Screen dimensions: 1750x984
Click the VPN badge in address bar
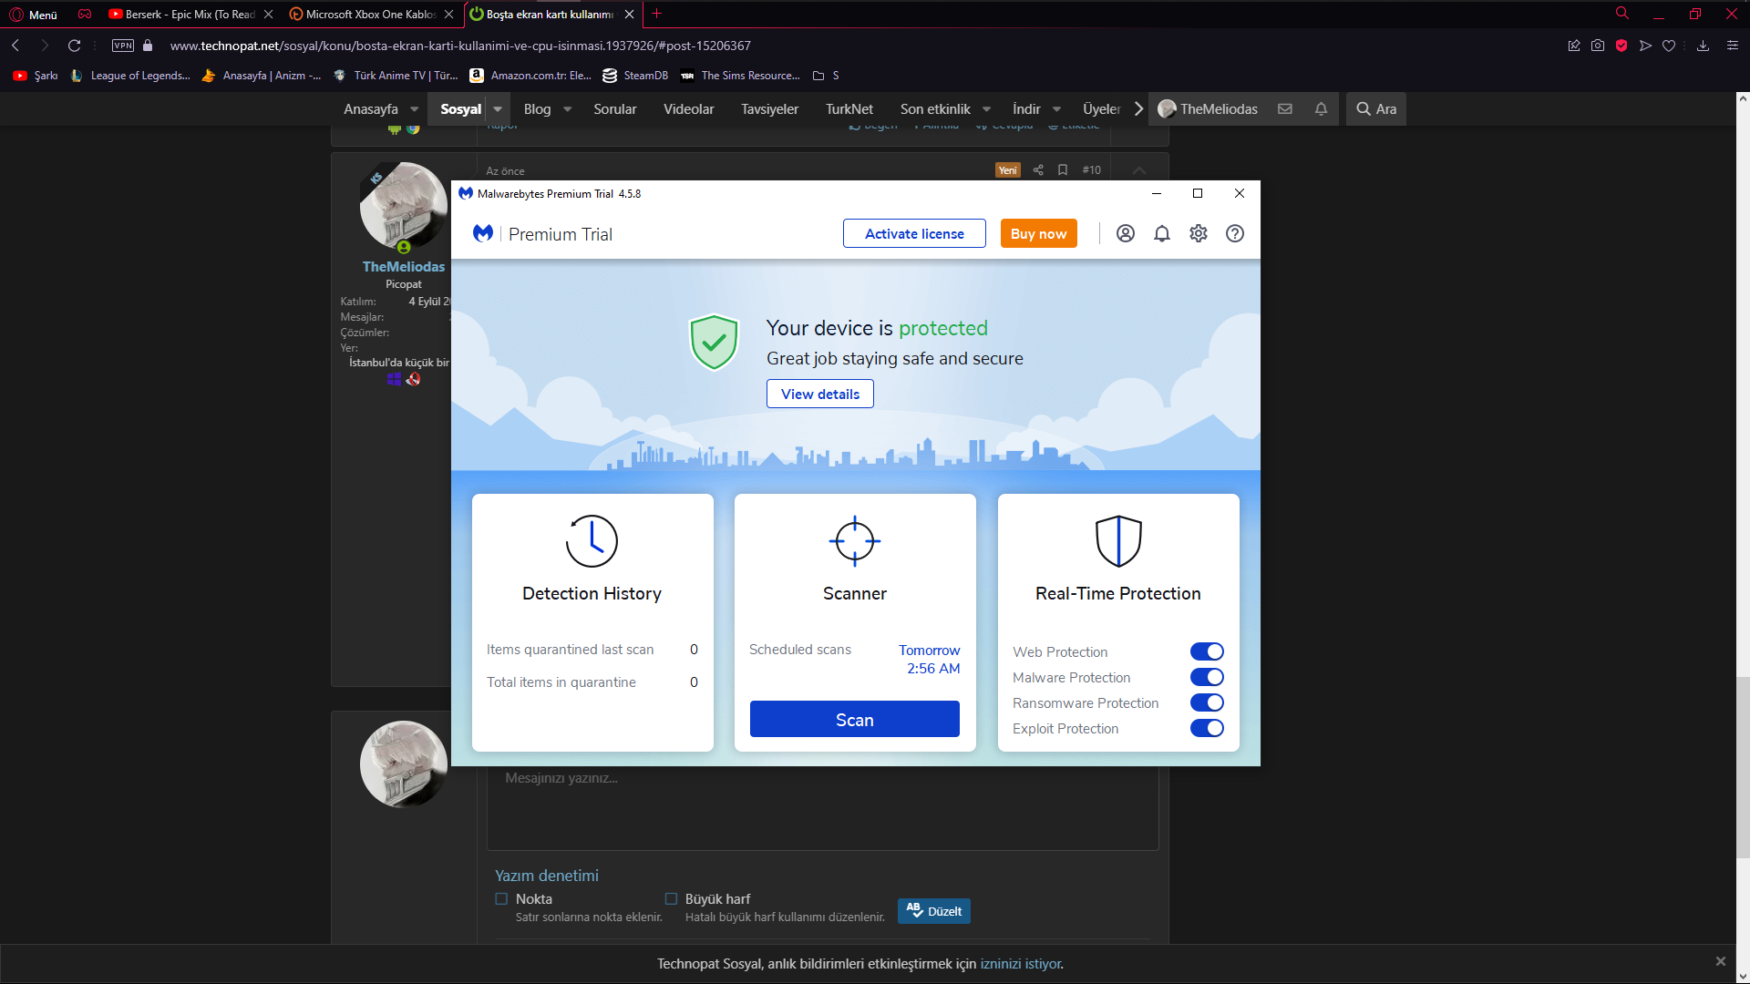[123, 46]
